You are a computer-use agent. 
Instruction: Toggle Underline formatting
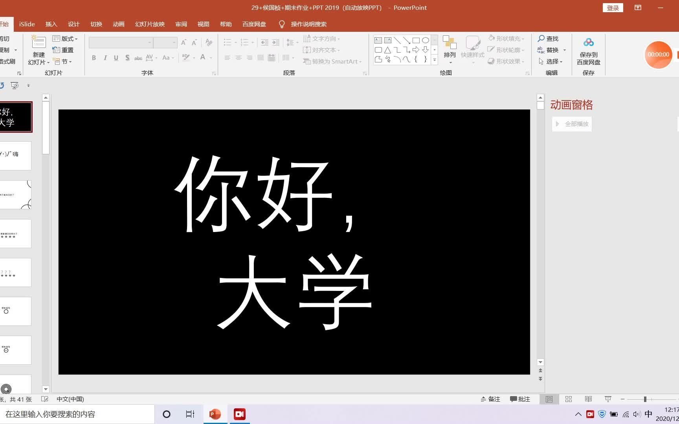(116, 58)
